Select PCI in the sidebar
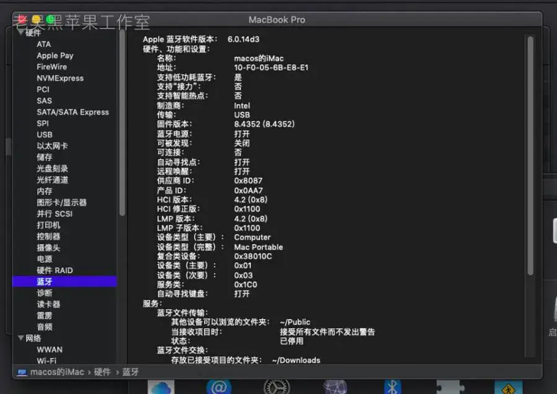This screenshot has width=557, height=394. [x=43, y=90]
